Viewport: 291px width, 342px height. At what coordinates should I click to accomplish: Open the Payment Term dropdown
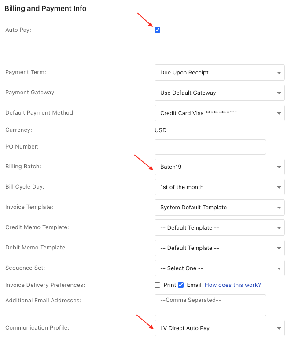point(219,73)
